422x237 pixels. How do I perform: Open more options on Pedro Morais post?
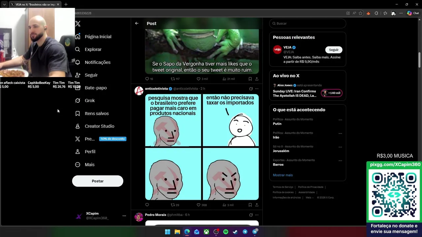(x=257, y=215)
